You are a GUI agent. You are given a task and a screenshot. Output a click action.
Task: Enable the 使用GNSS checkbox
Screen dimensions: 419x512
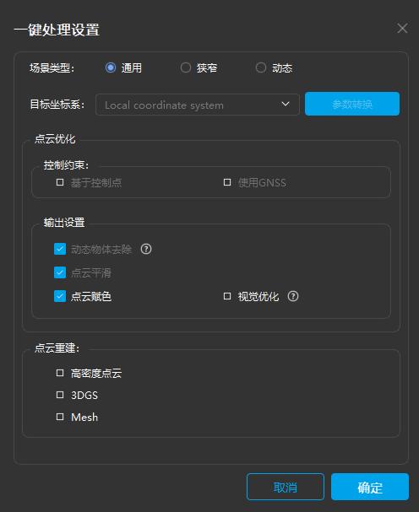click(x=227, y=182)
